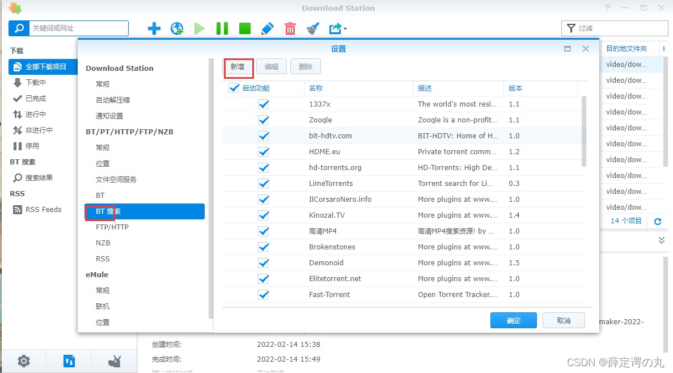The width and height of the screenshot is (673, 373).
Task: Click the 取消 button
Action: 564,320
